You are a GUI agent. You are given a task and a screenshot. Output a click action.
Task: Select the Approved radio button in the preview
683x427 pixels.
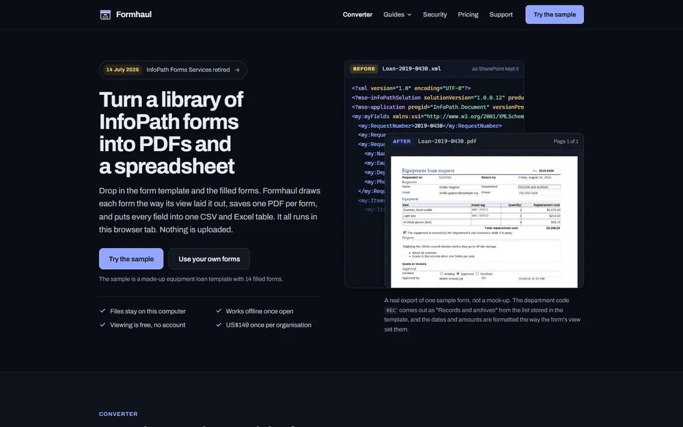pos(458,274)
